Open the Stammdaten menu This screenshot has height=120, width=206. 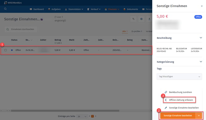[74, 9]
